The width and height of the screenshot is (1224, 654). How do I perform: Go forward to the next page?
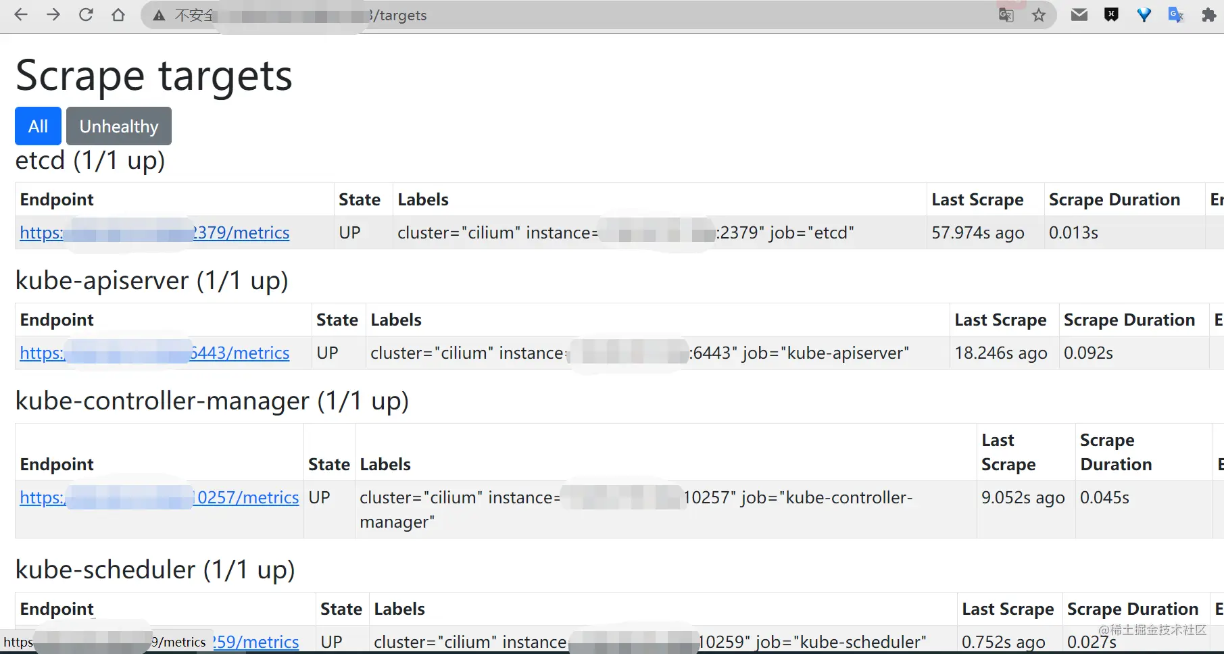[x=53, y=15]
